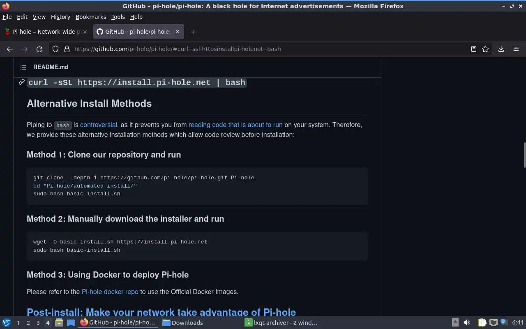Click the page vertical scrollbar thumb
526x329 pixels.
524,155
